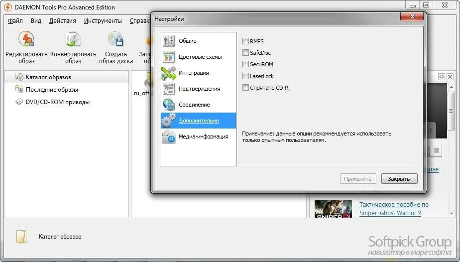Select Последние образы in the tree
460x262 pixels.
click(x=52, y=90)
